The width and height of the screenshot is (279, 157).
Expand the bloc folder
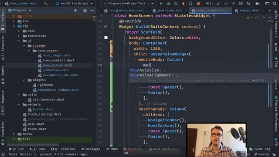click(18, 31)
